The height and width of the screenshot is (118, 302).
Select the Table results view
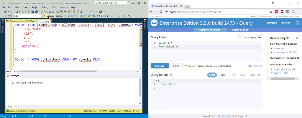(x=223, y=75)
